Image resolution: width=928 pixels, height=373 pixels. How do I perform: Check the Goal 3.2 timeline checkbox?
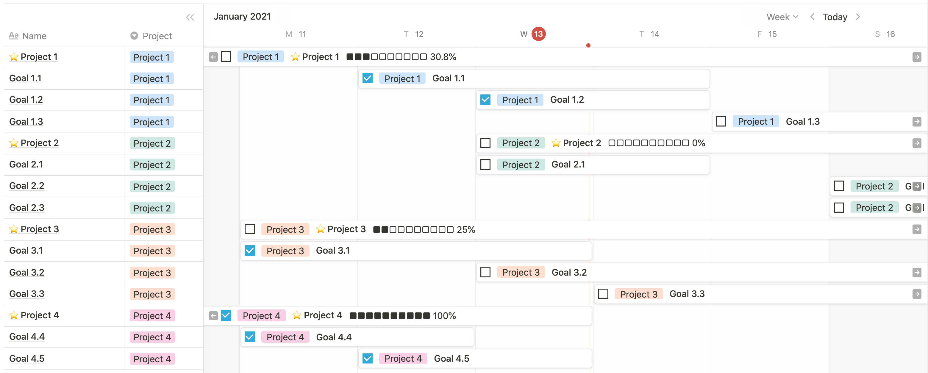(485, 272)
